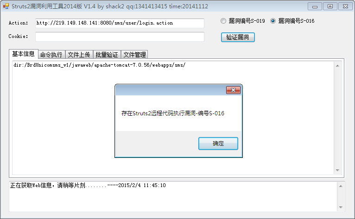Screen dimensions: 355x219
Task: Click info panel scrollbar up arrow
Action: pos(337,66)
